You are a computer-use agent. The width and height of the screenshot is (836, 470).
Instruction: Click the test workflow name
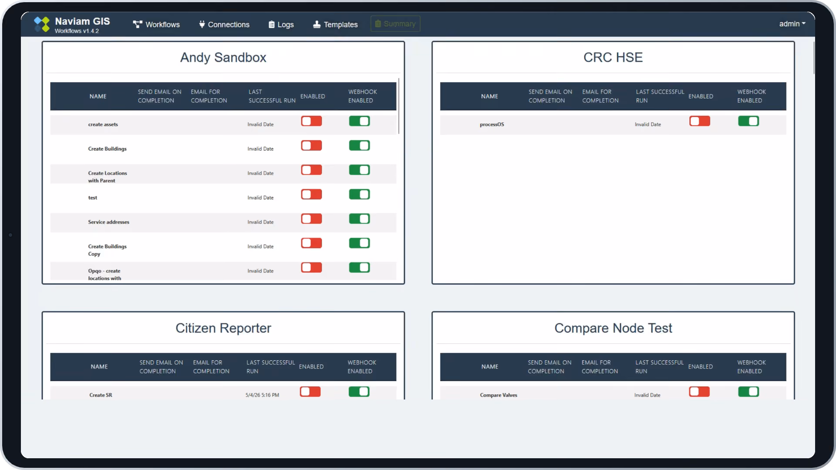pos(92,198)
